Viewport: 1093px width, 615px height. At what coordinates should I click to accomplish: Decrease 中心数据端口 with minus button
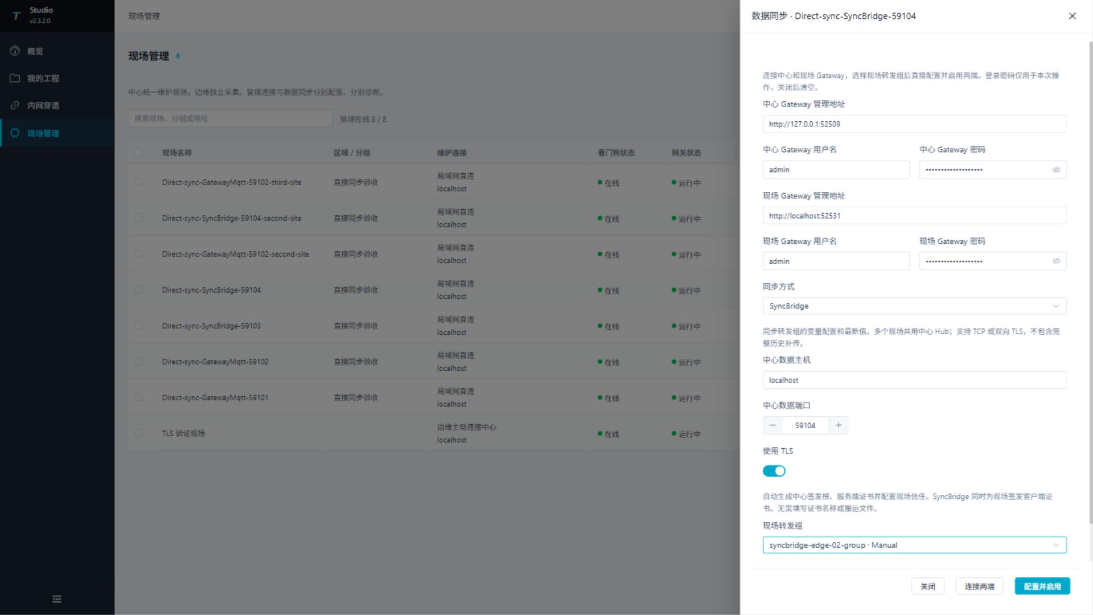773,425
